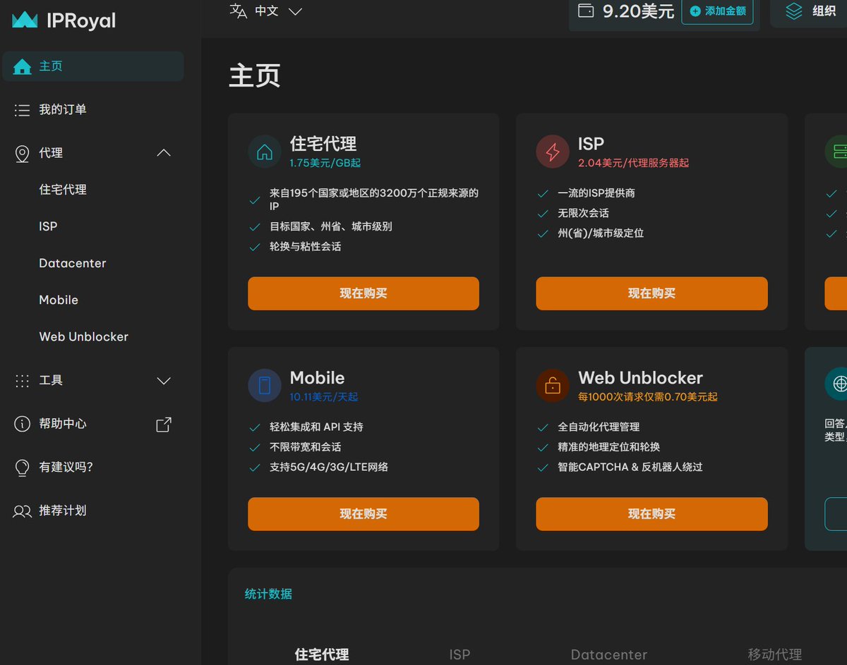Collapse the 代理 sidebar section chevron
The image size is (847, 665).
coord(164,153)
